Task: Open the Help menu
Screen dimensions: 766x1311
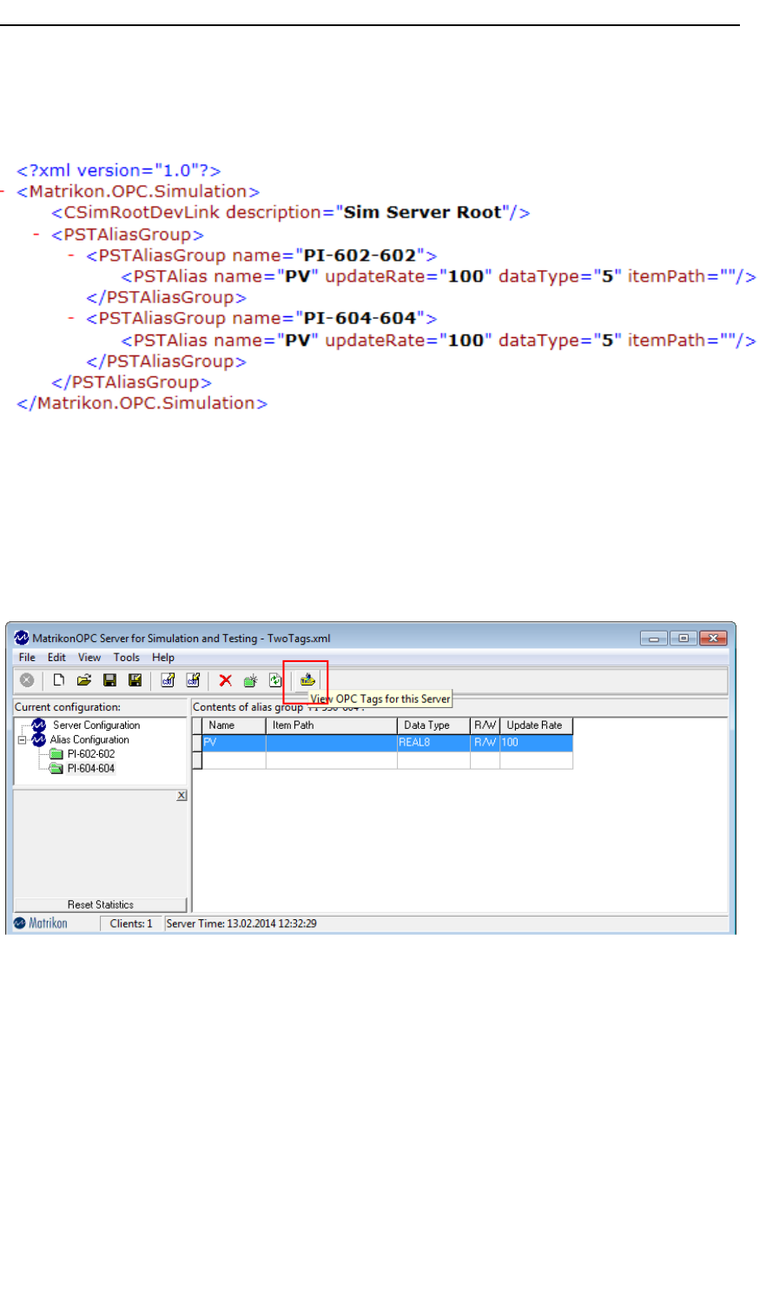Action: [163, 658]
